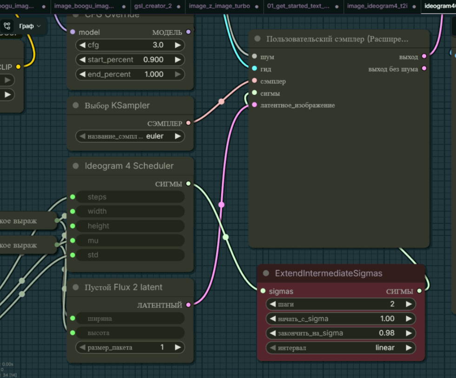Collapse the Ideogram 4 Scheduler node
The image size is (456, 378).
click(x=76, y=166)
